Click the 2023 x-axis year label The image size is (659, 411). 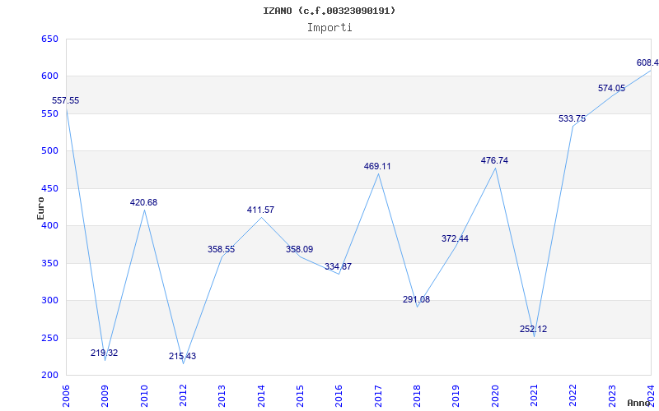coord(612,396)
